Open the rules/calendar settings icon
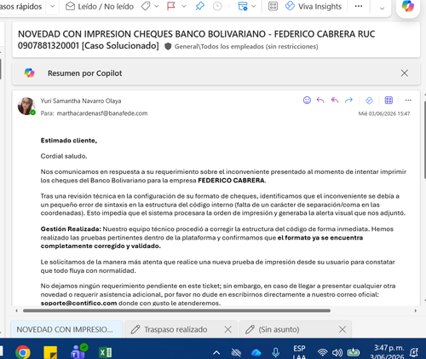The image size is (426, 359). click(x=243, y=6)
